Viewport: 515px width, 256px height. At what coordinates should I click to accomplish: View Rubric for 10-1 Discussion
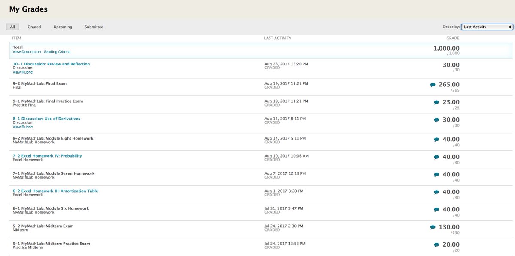(x=22, y=72)
